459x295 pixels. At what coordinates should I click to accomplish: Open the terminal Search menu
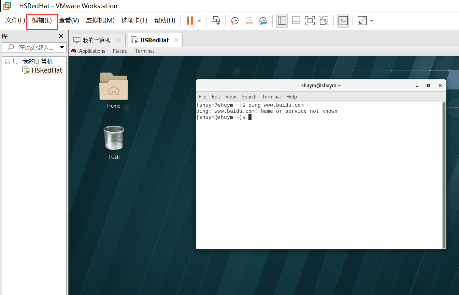(249, 97)
